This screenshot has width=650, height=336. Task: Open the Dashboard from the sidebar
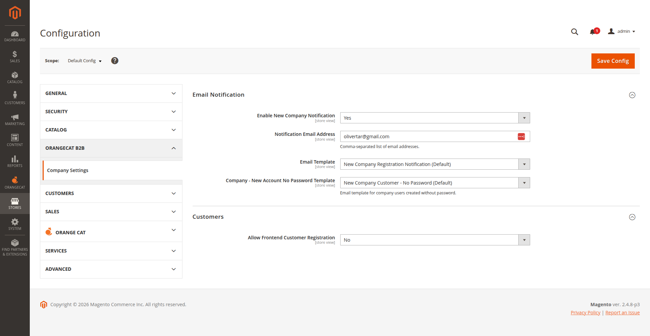15,35
